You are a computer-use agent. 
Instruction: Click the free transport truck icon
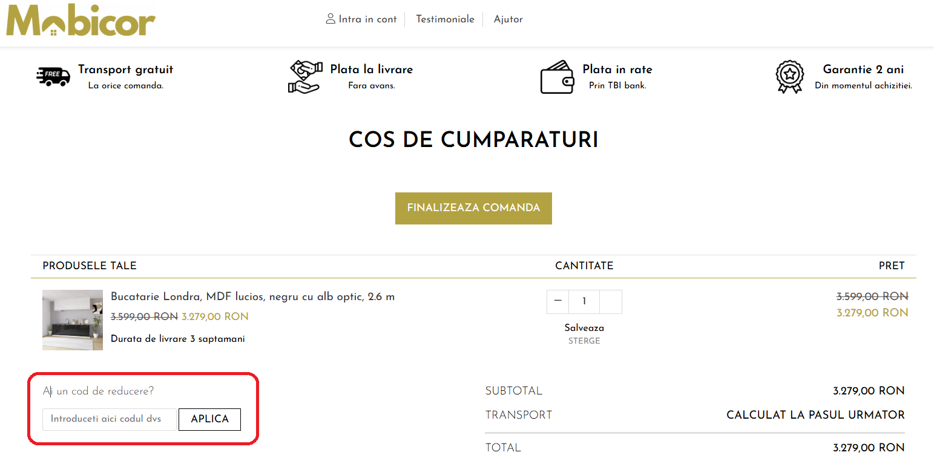coord(53,77)
